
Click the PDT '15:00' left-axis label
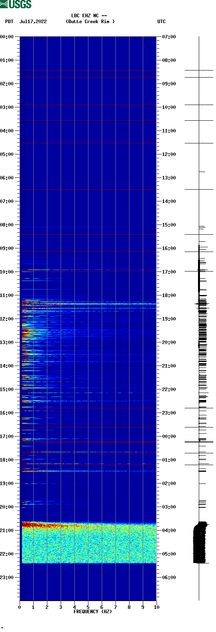coord(7,389)
